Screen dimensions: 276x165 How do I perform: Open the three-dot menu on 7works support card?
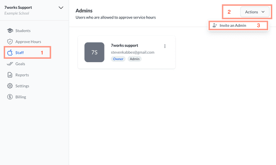pyautogui.click(x=165, y=46)
